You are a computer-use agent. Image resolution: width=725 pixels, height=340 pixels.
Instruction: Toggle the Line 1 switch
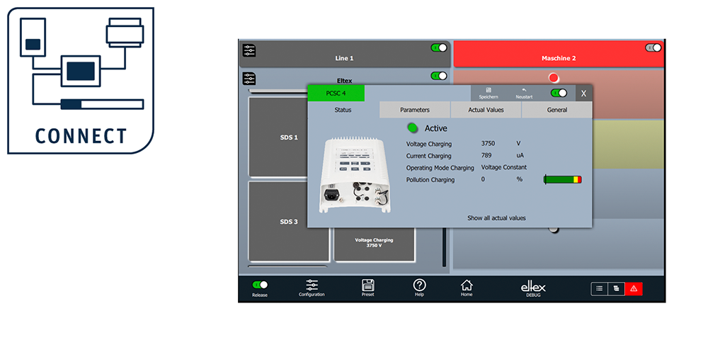[439, 47]
